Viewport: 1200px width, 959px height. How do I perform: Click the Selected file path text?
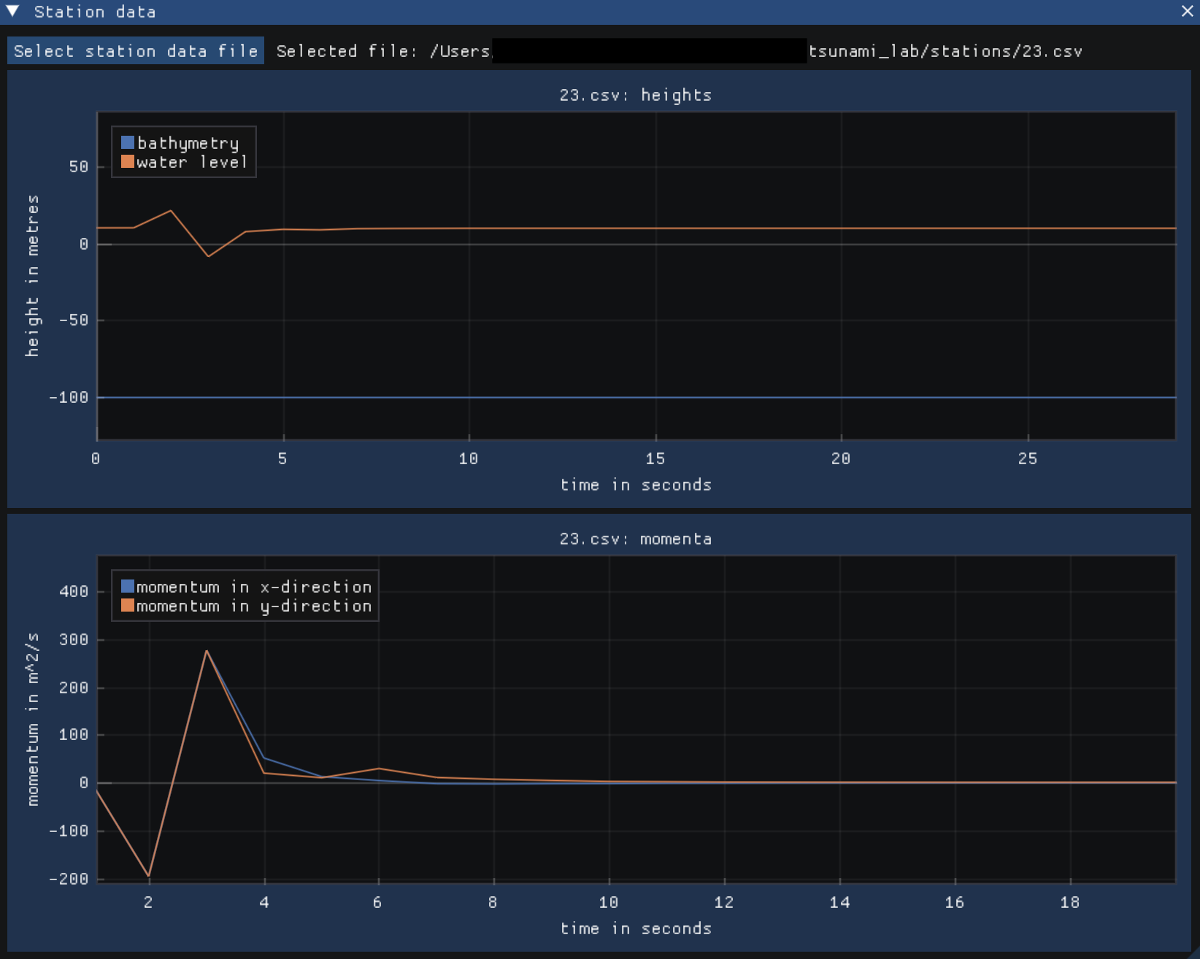[x=680, y=51]
